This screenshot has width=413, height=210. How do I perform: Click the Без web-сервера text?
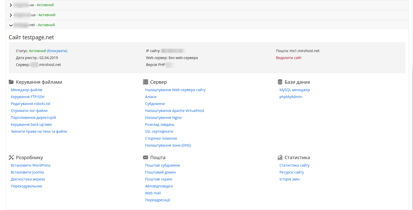click(183, 58)
